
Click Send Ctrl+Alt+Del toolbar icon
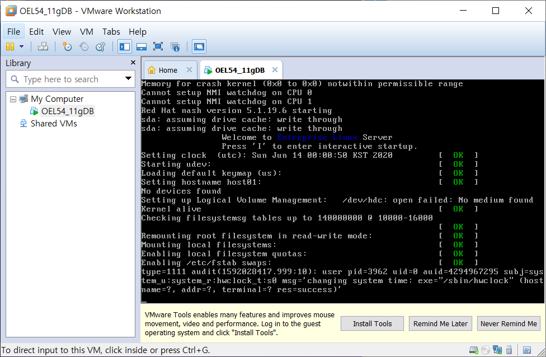tap(43, 46)
